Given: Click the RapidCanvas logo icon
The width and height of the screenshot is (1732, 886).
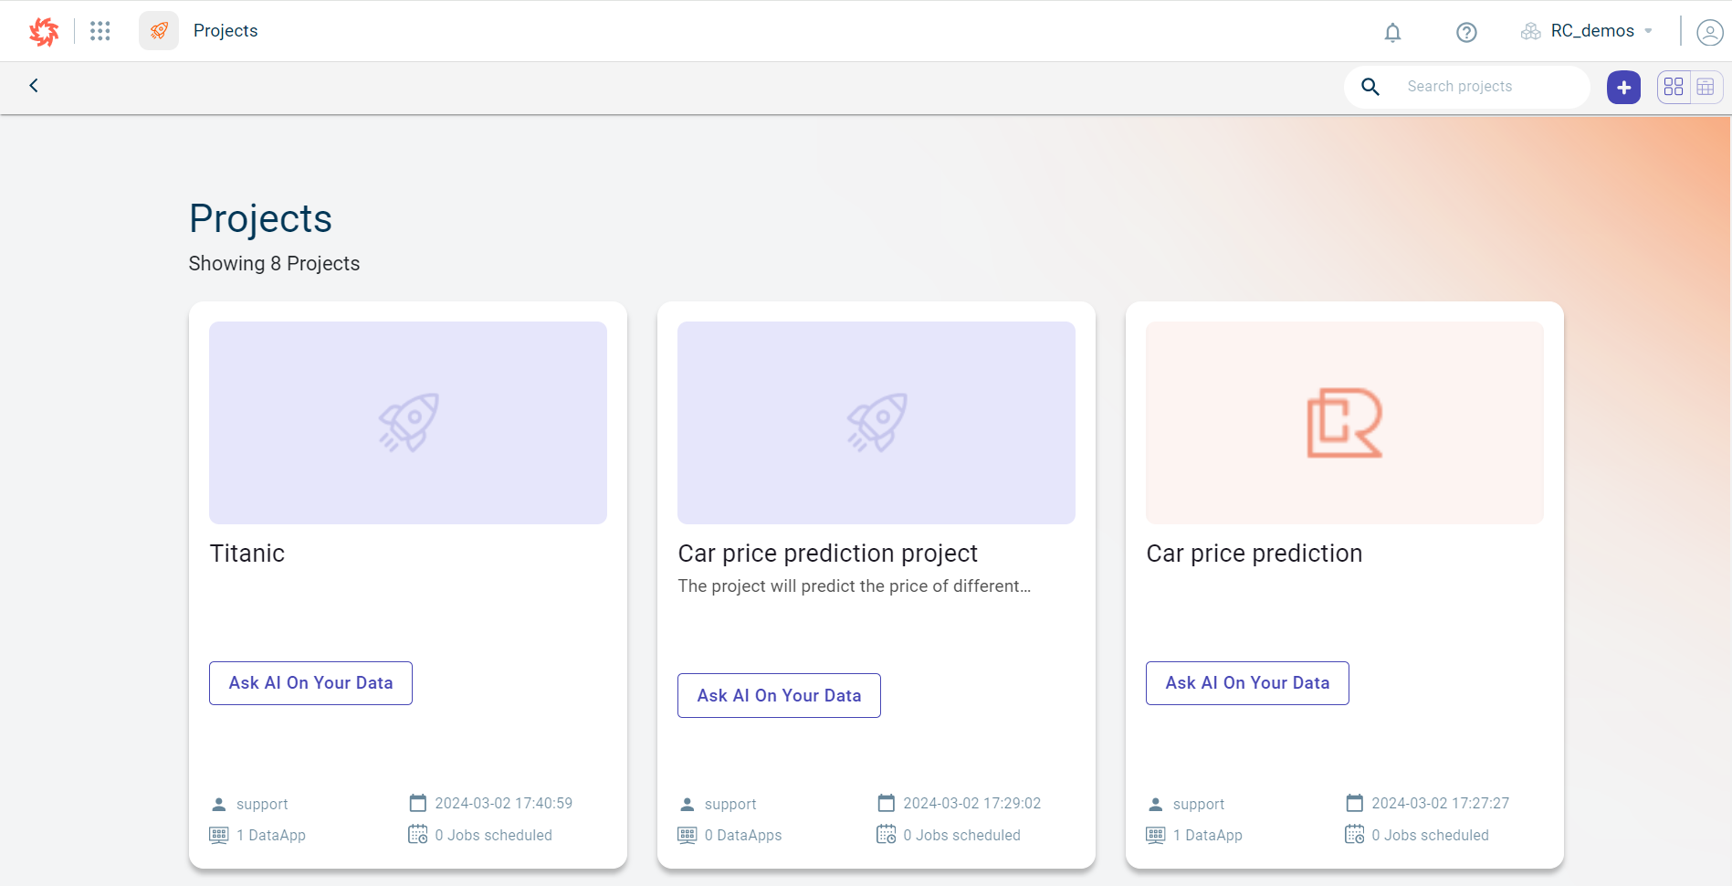Looking at the screenshot, I should 43,31.
